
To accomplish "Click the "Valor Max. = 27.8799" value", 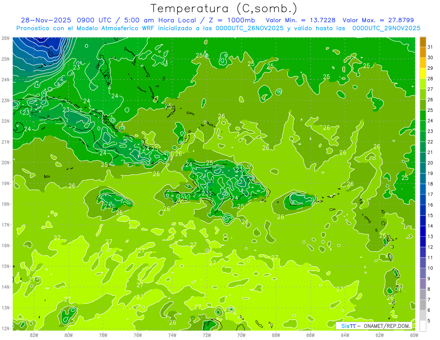I will pos(378,20).
